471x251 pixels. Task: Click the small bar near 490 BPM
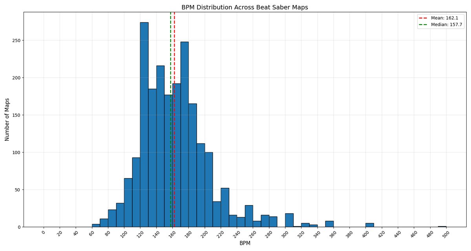point(442,227)
